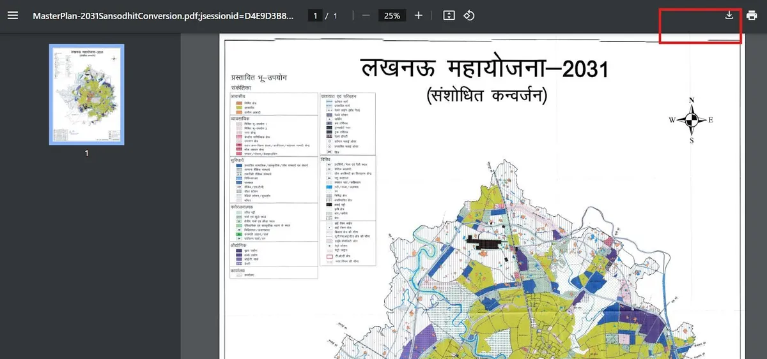Select the page 1 thumbnail preview

(86, 94)
